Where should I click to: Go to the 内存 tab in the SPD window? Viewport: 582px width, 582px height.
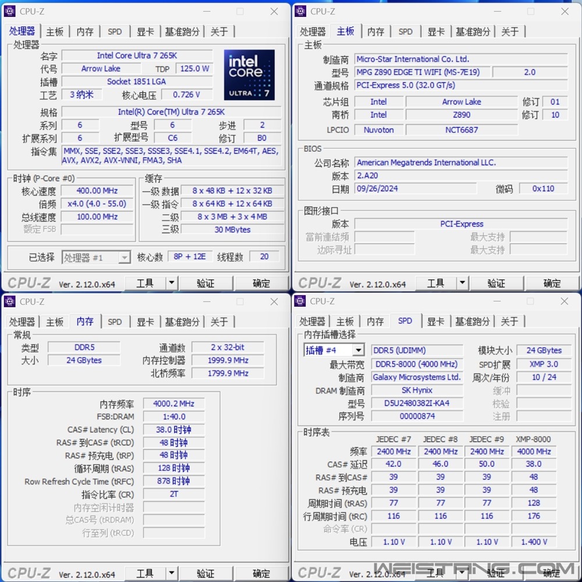[x=375, y=321]
